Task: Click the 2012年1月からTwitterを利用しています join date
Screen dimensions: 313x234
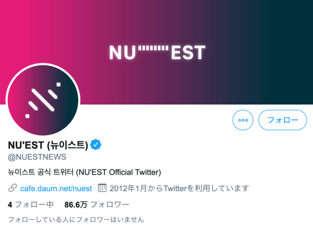Action: click(x=179, y=188)
